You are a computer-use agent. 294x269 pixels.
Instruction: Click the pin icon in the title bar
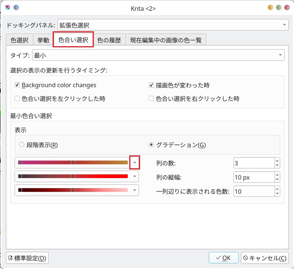click(16, 8)
